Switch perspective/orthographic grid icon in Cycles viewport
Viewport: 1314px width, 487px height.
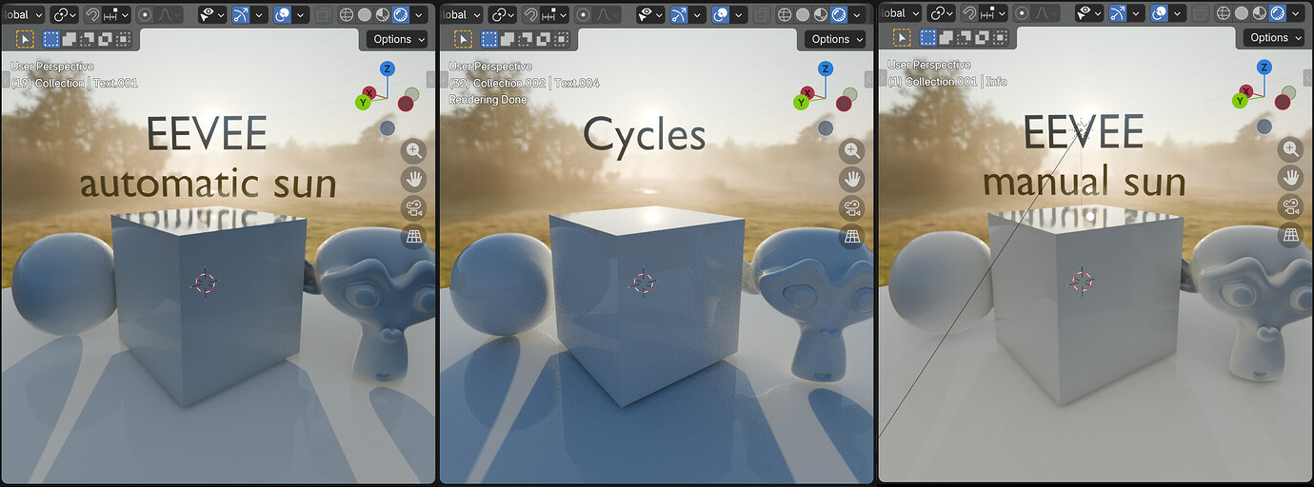pos(851,236)
